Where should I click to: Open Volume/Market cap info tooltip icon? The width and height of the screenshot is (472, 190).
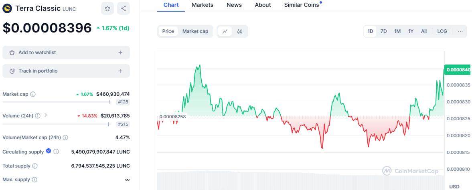[65, 137]
